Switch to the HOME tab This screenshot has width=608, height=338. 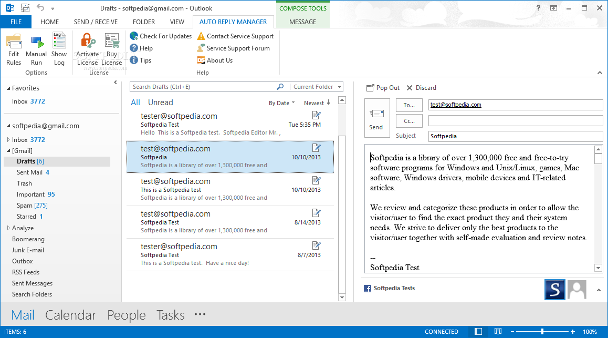(50, 22)
